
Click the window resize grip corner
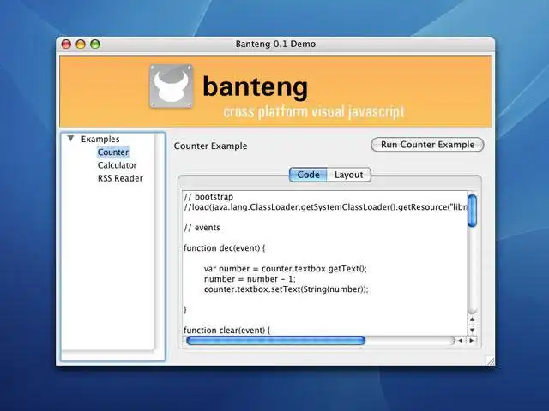click(x=490, y=361)
